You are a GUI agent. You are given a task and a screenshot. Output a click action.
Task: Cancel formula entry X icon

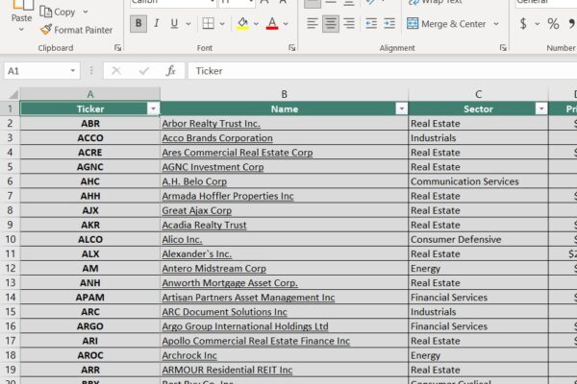[116, 70]
